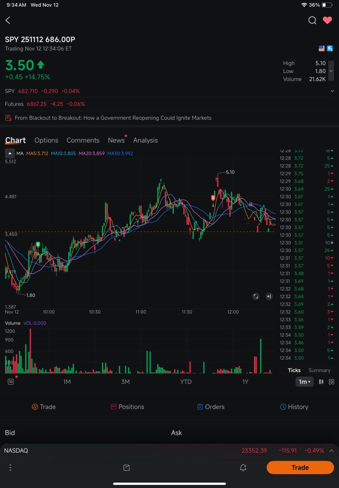Switch to the Options tab

46,140
